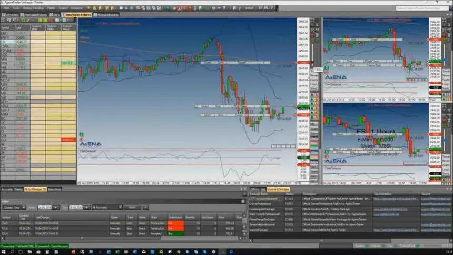The width and height of the screenshot is (453, 255).
Task: Sort orders by the LastChange column
Action: (x=72, y=217)
